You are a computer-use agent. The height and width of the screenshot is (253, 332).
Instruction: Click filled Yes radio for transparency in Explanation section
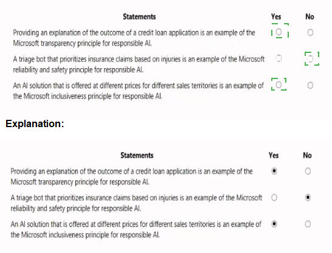coord(274,171)
